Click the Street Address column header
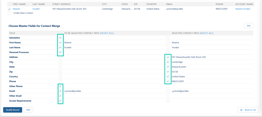The width and height of the screenshot is (262, 117). 62,4
